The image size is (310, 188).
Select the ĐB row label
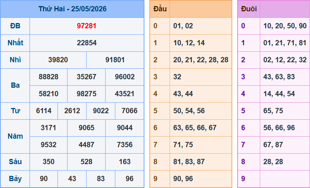pos(15,26)
